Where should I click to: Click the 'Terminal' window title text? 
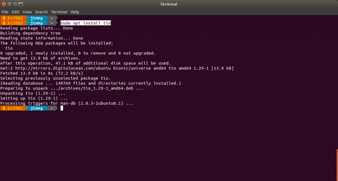point(169,4)
